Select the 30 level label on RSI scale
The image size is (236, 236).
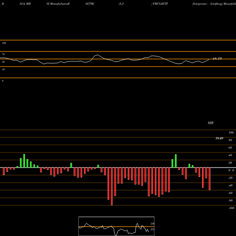(x=3, y=69)
